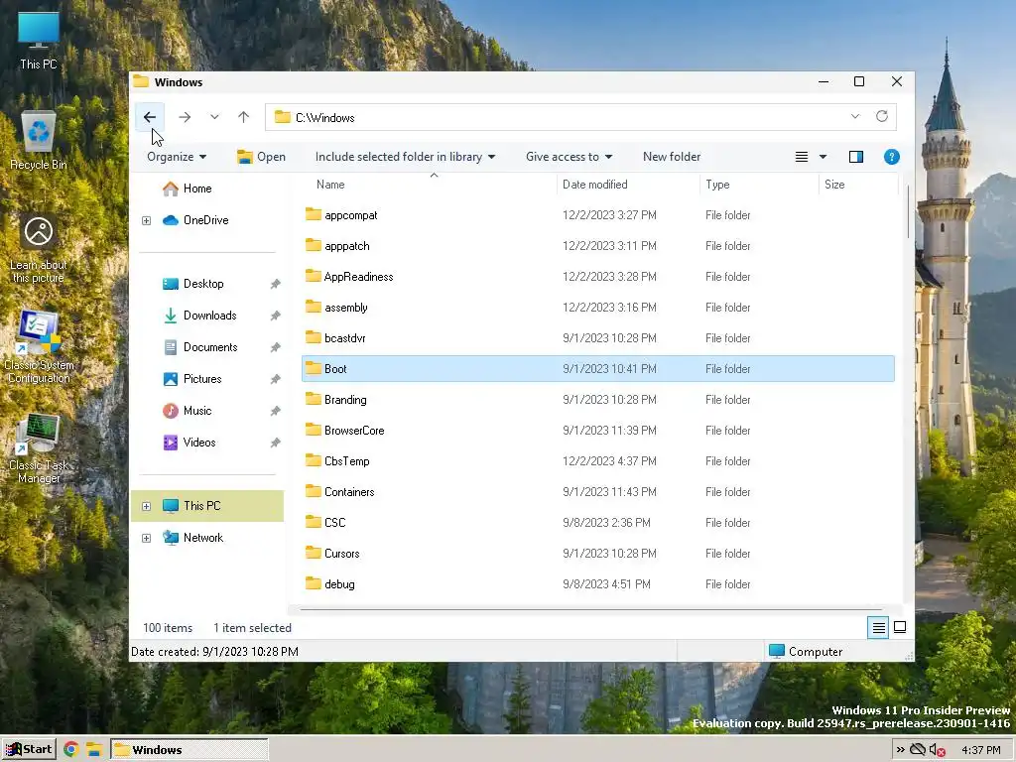
Task: Toggle the preview pane
Action: pyautogui.click(x=856, y=157)
